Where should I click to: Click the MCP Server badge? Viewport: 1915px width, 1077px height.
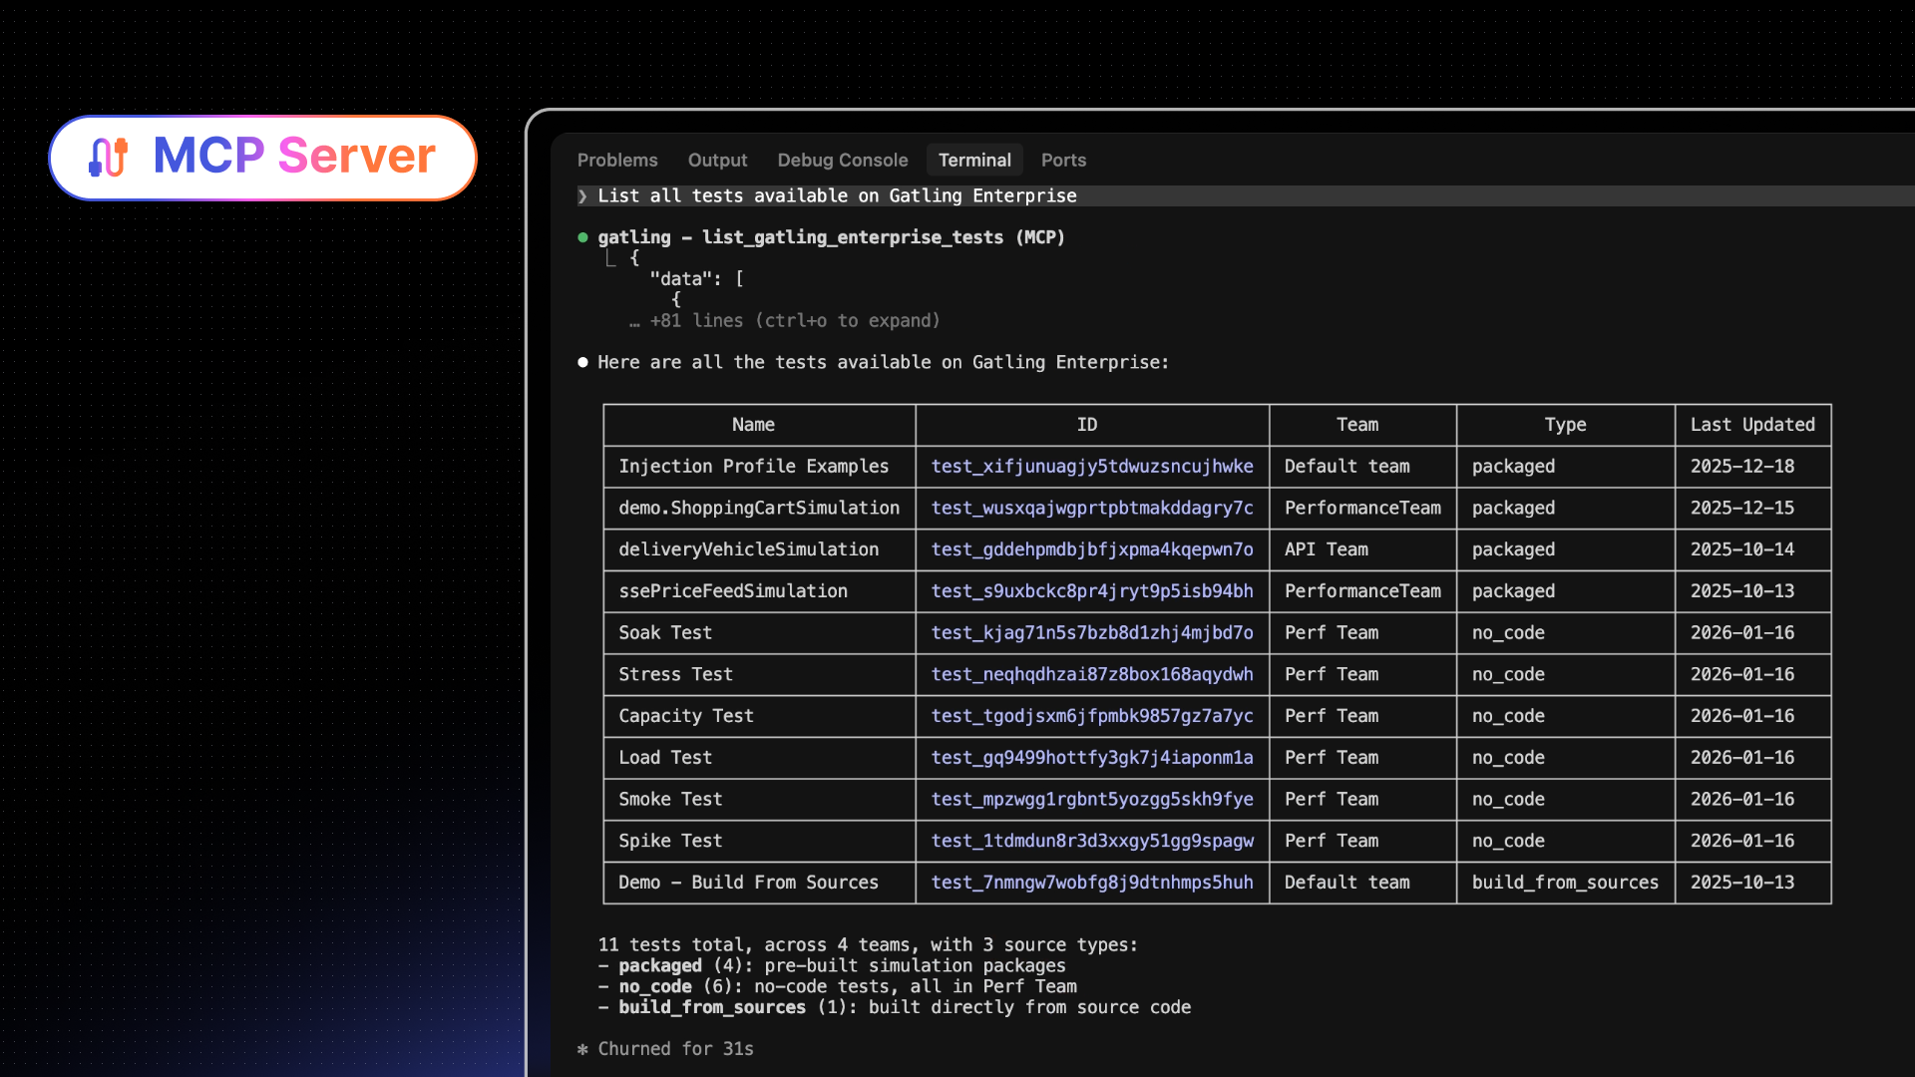click(x=263, y=158)
